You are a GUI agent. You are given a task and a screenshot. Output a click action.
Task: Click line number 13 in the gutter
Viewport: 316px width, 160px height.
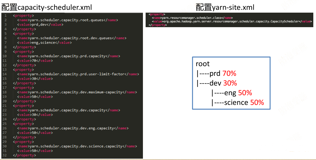pos(4,70)
